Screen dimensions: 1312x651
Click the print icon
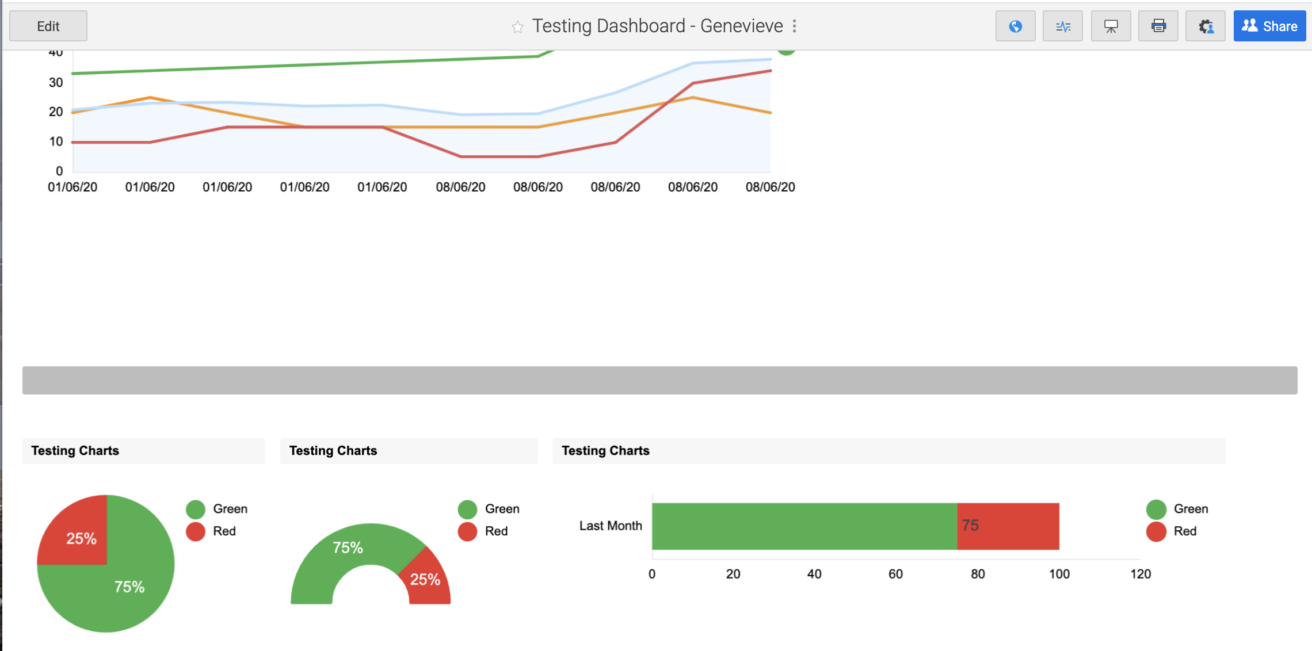coord(1158,26)
